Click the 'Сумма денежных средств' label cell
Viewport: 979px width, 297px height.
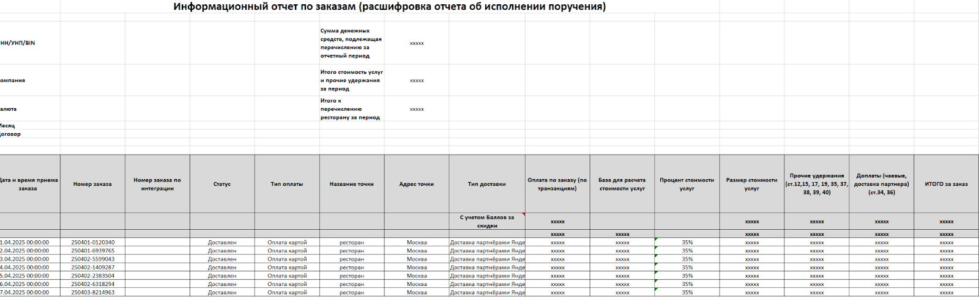[x=351, y=43]
